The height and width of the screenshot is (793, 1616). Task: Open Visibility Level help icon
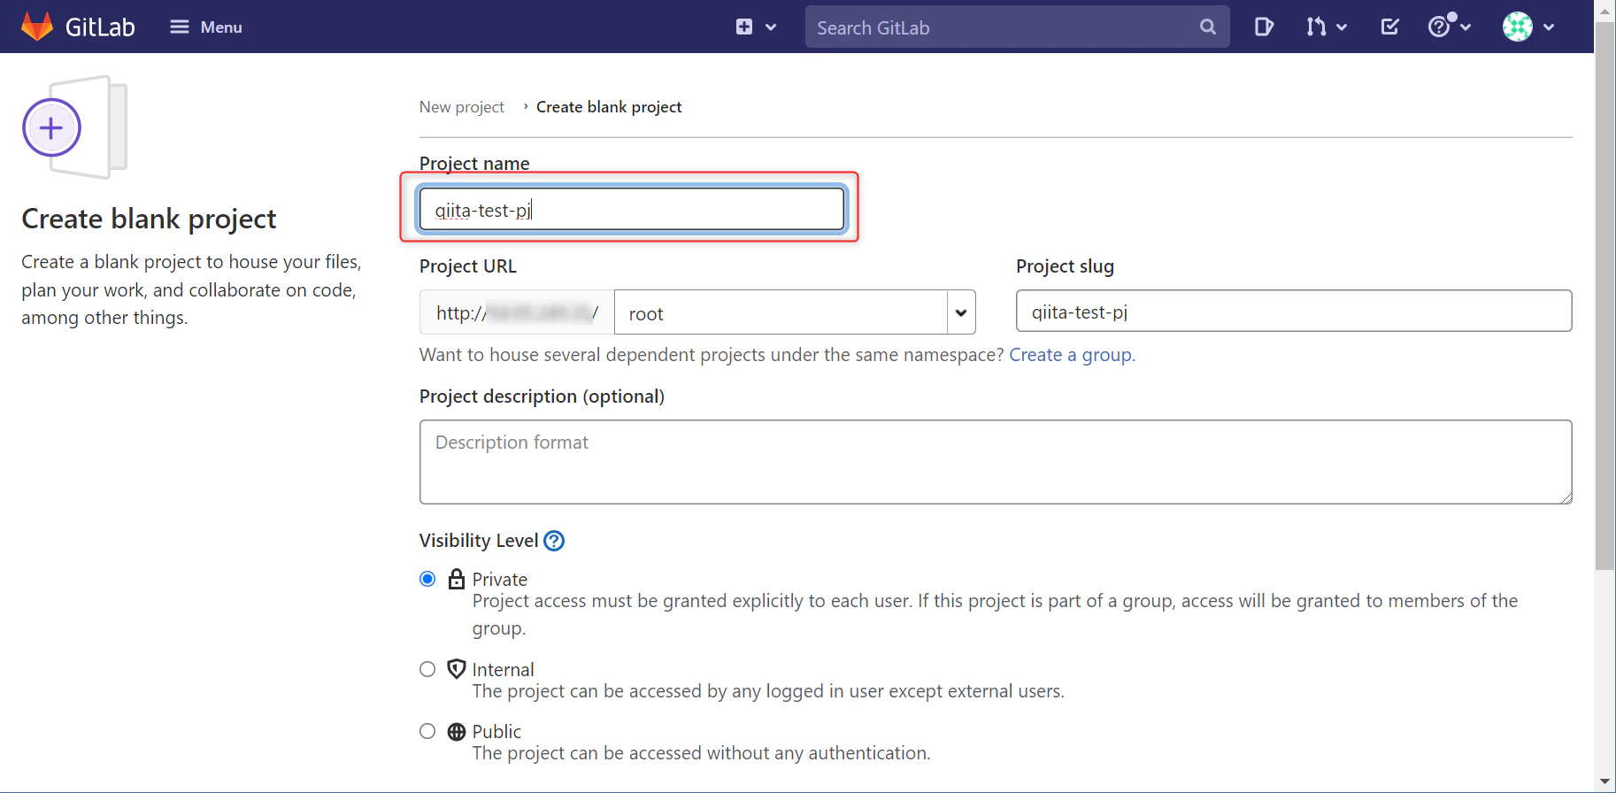coord(554,541)
